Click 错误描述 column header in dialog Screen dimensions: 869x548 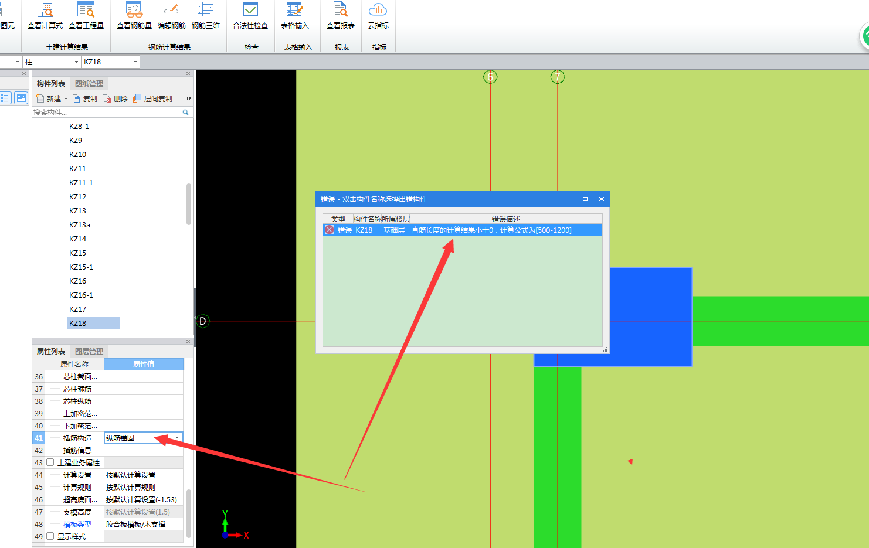tap(506, 219)
